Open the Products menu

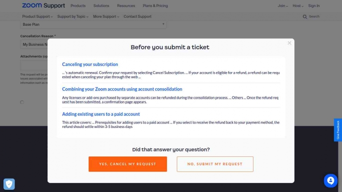pos(78,6)
